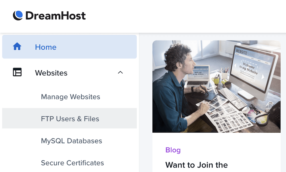Collapse the Websites section chevron
Image resolution: width=286 pixels, height=172 pixels.
120,72
